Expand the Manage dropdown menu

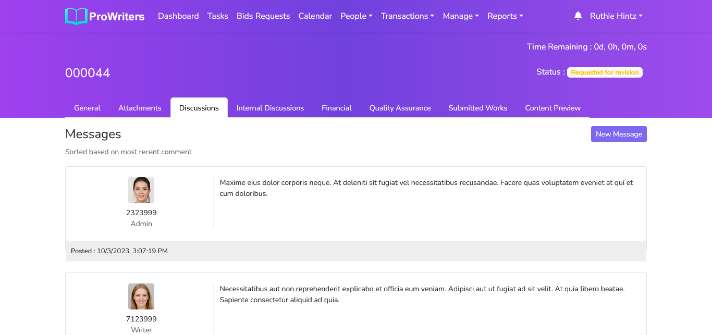tap(461, 16)
